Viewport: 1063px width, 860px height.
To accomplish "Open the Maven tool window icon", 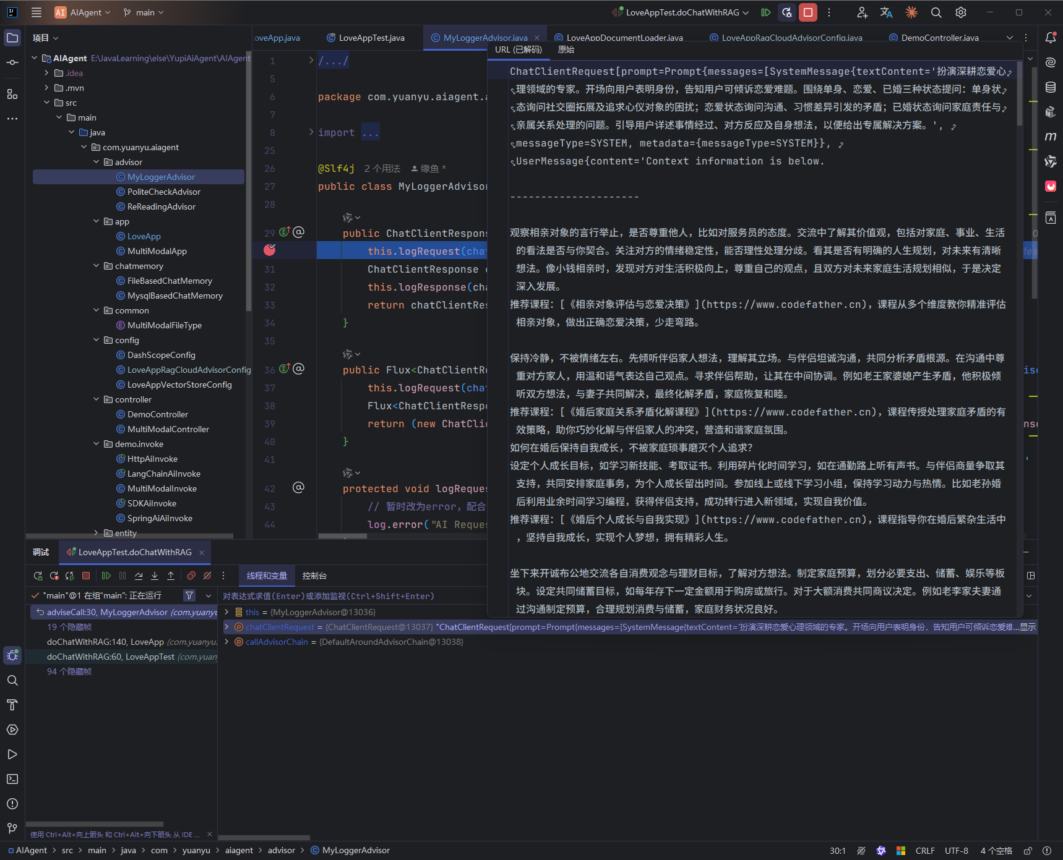I will point(1051,137).
